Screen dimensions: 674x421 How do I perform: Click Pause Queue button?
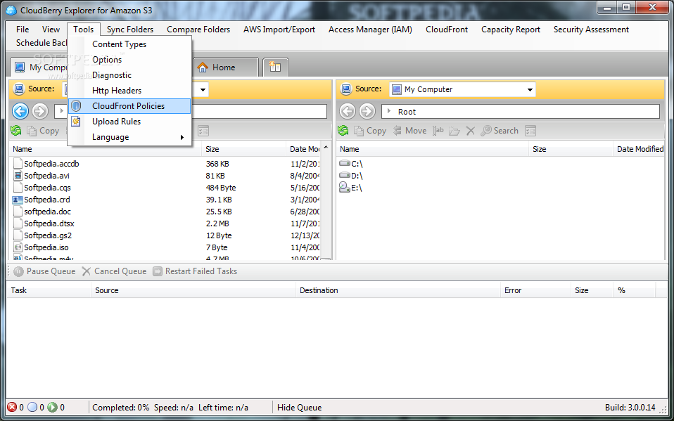[x=45, y=271]
